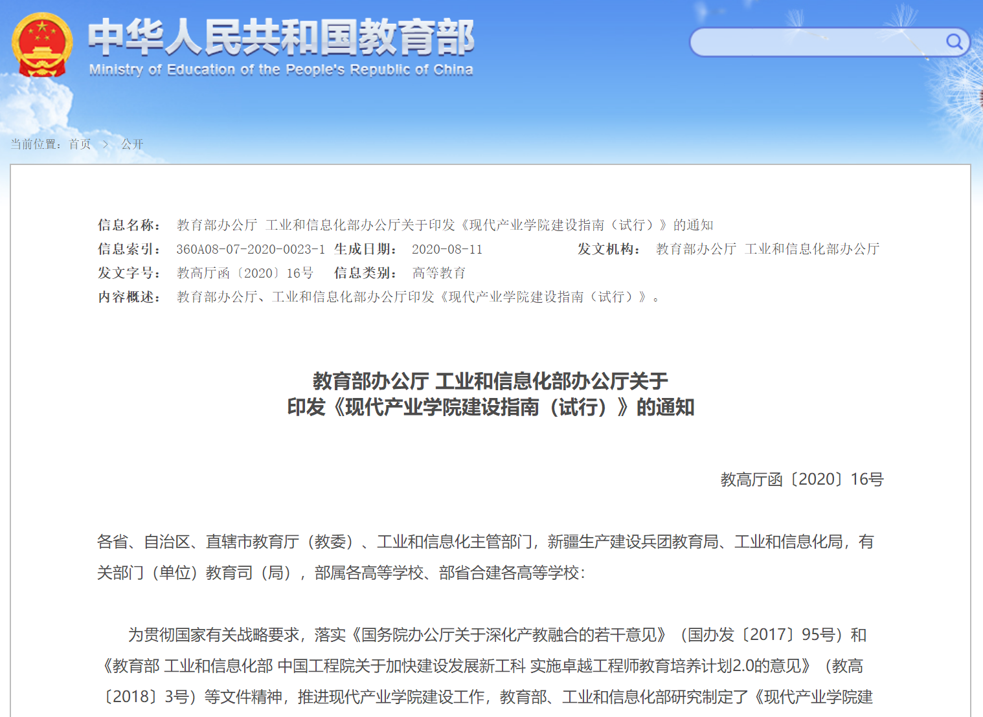Viewport: 983px width, 717px height.
Task: Select index number 360A08-07-2020-0023-1
Action: [251, 249]
